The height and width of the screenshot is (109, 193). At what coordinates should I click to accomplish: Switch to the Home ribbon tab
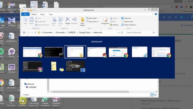[x=34, y=14]
